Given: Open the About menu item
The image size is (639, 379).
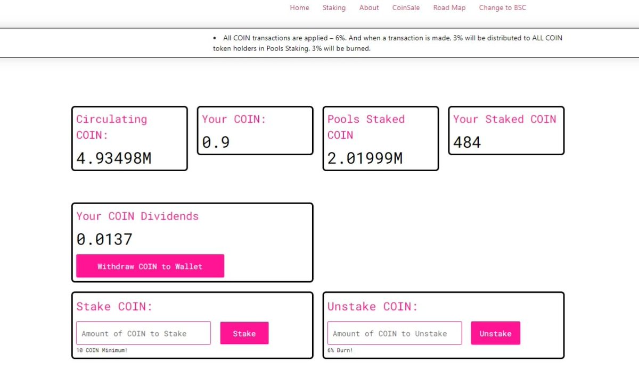Looking at the screenshot, I should [369, 7].
